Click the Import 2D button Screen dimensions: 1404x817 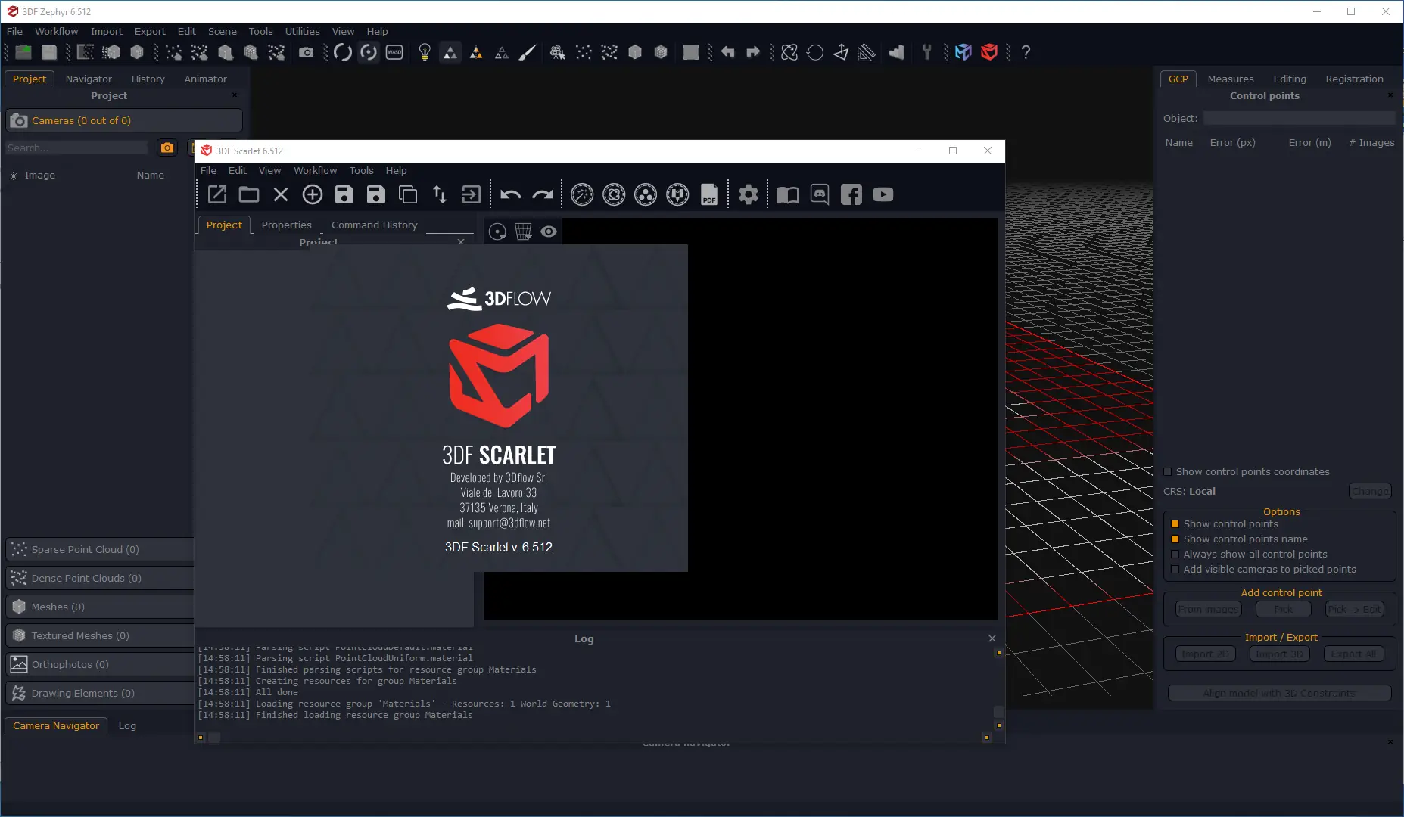pyautogui.click(x=1206, y=654)
